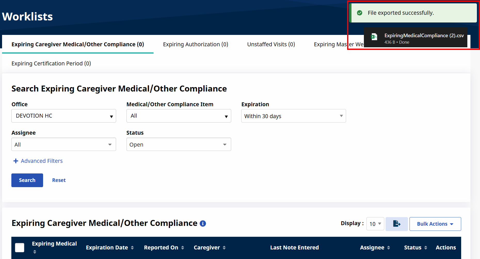The image size is (480, 259).
Task: Expand the Expiration dropdown Within 30 days
Action: (293, 116)
